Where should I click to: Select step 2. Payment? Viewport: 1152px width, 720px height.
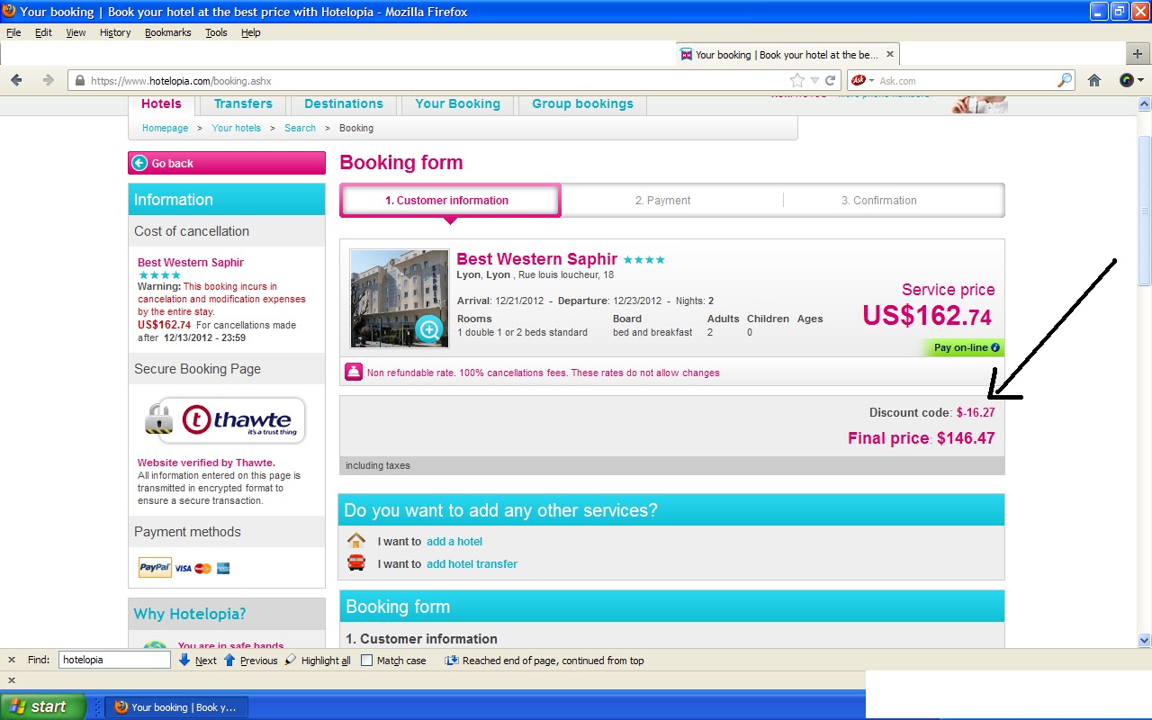[663, 201]
